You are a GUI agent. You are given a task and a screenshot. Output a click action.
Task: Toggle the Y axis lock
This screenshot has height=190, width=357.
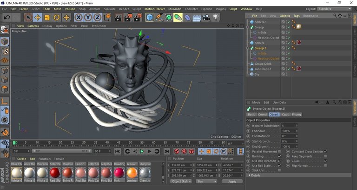click(x=88, y=18)
